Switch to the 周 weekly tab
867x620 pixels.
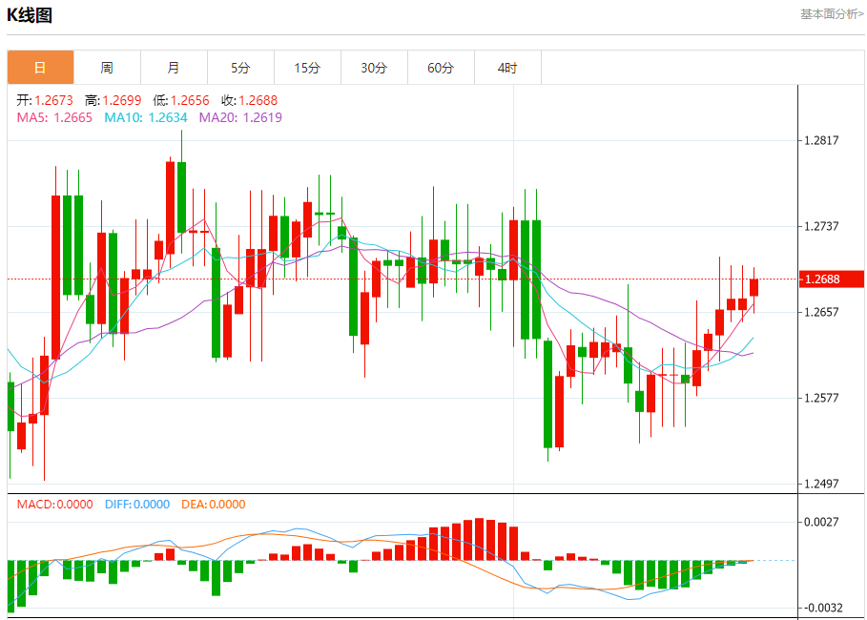(107, 68)
